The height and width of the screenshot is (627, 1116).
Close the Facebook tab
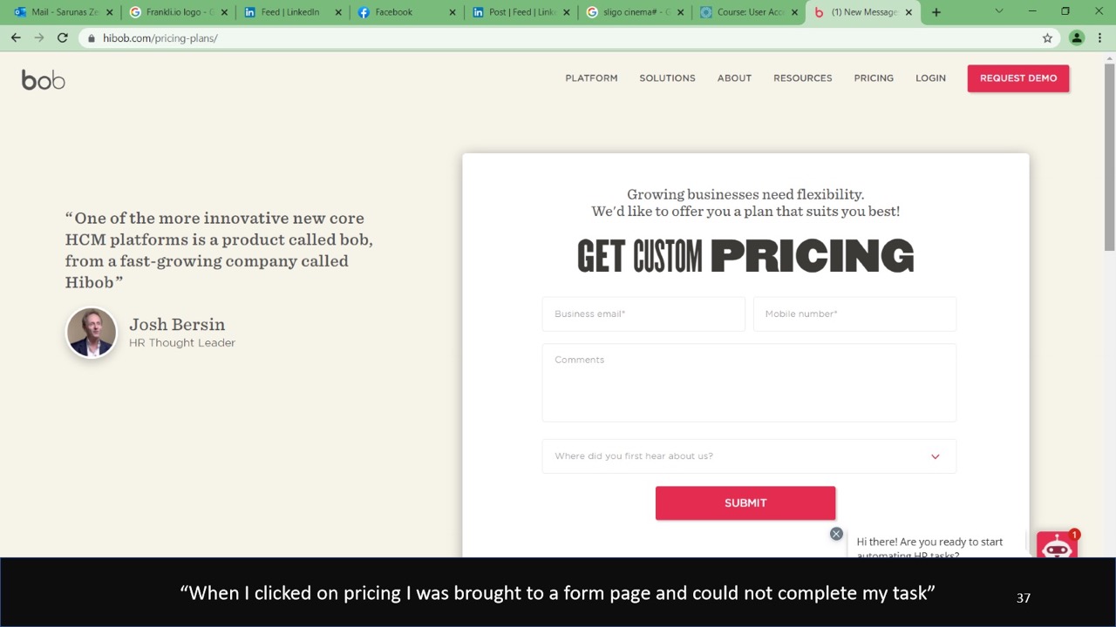coord(452,12)
